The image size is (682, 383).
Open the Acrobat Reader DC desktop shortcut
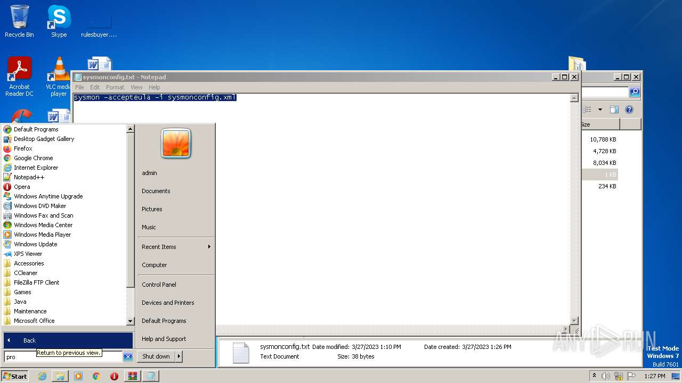(x=19, y=77)
